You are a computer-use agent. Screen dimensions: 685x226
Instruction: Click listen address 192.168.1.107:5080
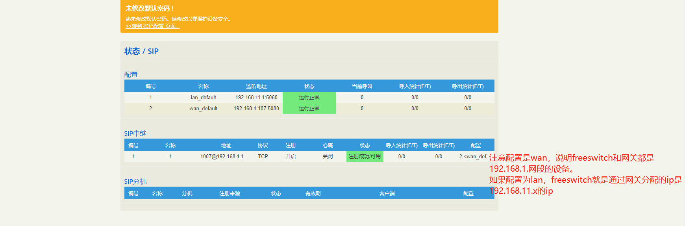(256, 108)
